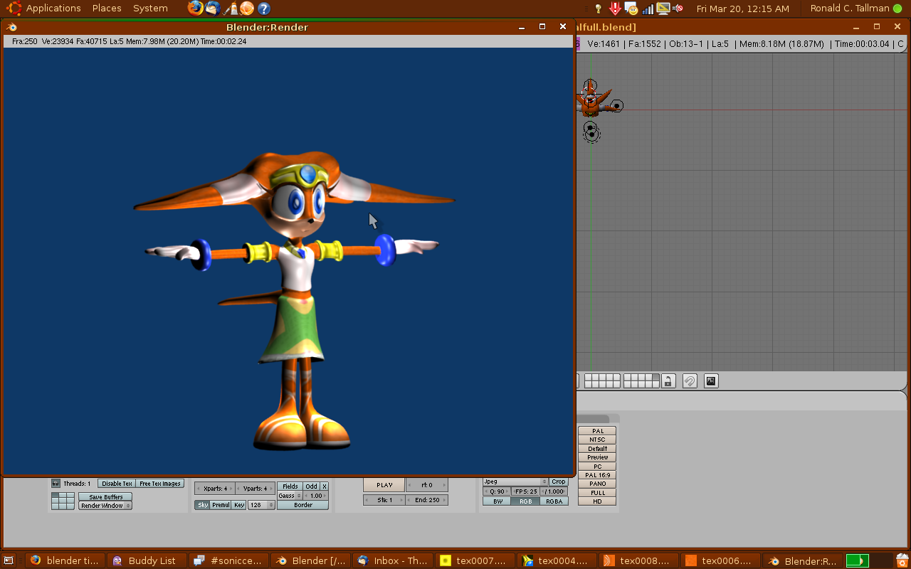Adjust the Xparts: 4 field

[x=215, y=489]
